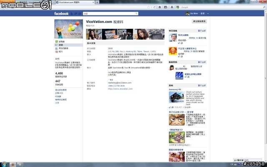Image resolution: width=267 pixels, height=167 pixels.
Task: Click the red and yellow page thumbnail
Action: tap(173, 51)
